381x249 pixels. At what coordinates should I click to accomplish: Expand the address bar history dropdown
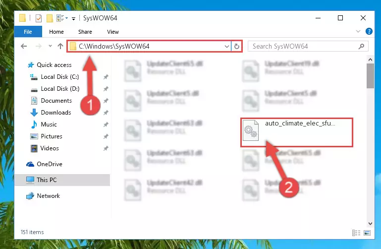click(227, 46)
